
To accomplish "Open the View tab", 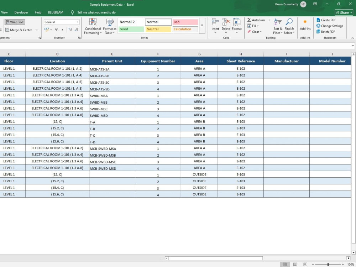I will pyautogui.click(x=4, y=12).
